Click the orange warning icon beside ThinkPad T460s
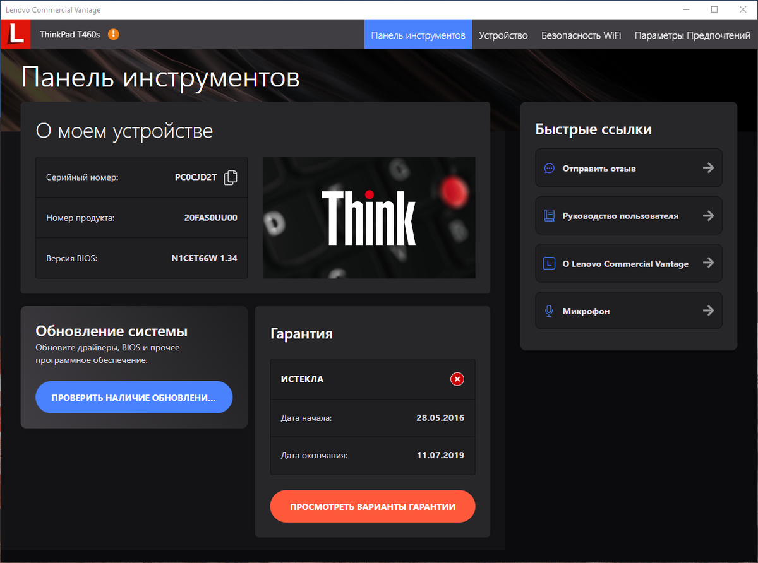This screenshot has height=563, width=758. pyautogui.click(x=113, y=34)
